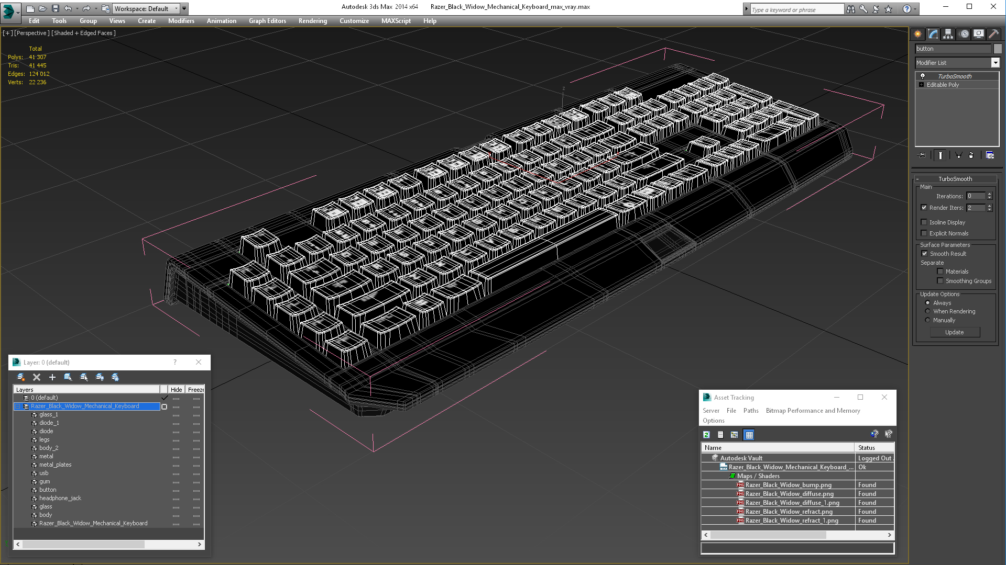Delete highlighted layer X icon

pos(37,377)
